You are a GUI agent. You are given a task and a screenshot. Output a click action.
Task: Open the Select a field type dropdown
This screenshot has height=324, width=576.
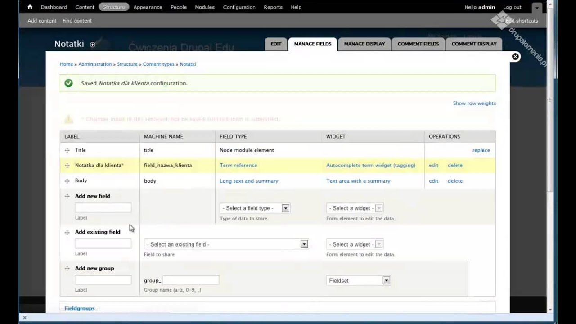coord(255,208)
